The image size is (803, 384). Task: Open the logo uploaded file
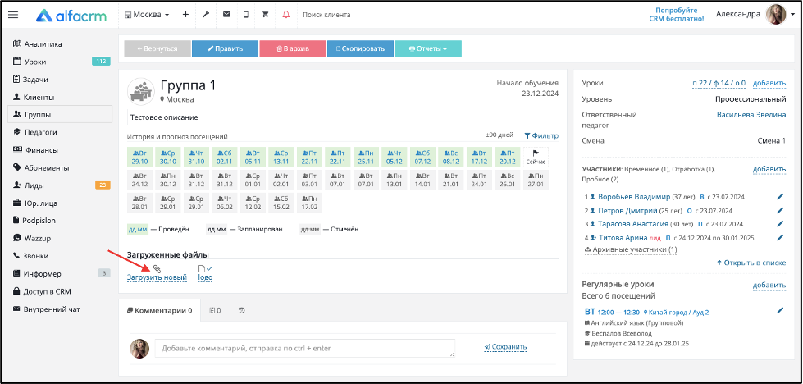pos(205,277)
